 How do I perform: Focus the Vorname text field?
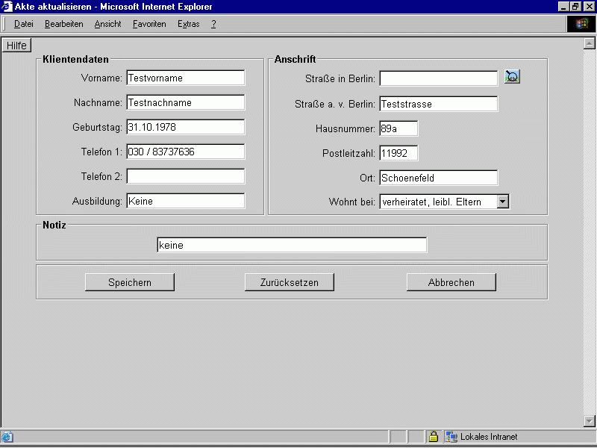185,78
